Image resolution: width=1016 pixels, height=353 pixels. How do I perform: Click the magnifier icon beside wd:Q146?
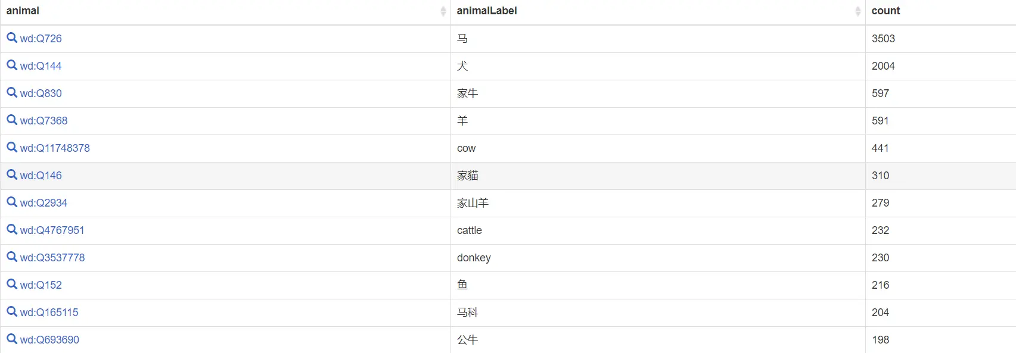point(12,175)
